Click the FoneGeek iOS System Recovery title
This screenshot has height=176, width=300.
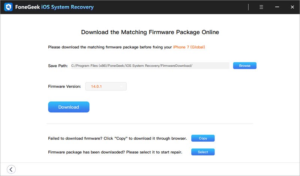54,7
